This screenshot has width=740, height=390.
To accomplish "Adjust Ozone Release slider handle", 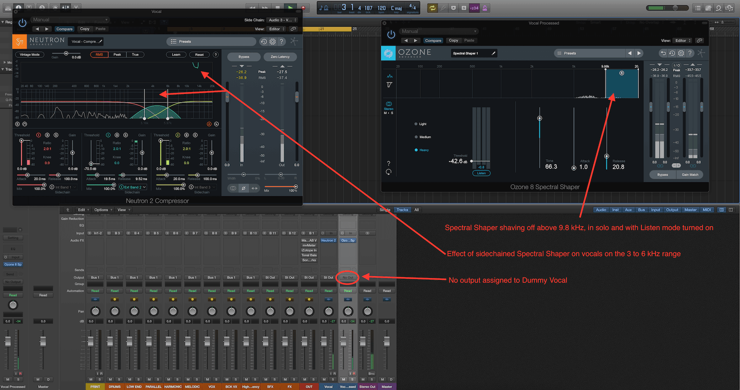I will click(606, 156).
